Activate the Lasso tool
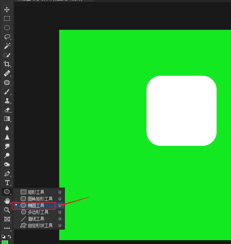The image size is (231, 244). tap(7, 37)
